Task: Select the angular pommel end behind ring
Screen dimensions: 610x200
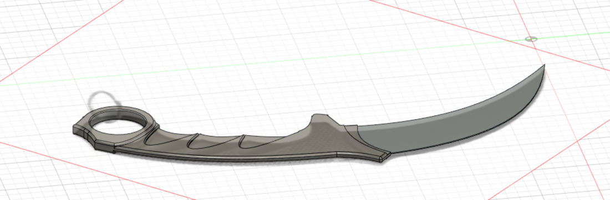Action: [x=84, y=132]
